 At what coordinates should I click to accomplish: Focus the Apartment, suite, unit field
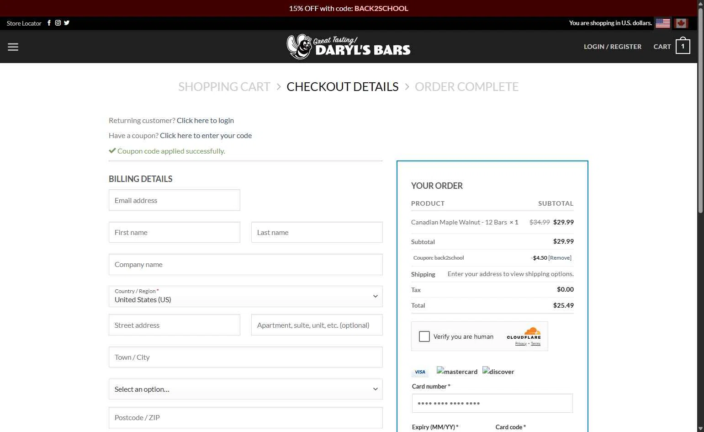point(317,325)
